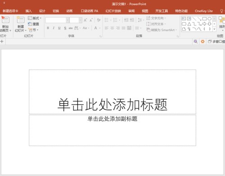Click clear all formatting icon
Screen dimensions: 225x176
(99, 20)
